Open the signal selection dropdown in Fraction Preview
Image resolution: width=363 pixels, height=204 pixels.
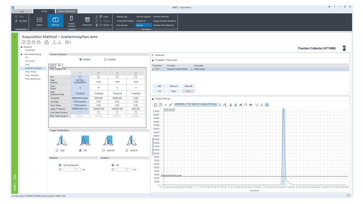(x=220, y=104)
